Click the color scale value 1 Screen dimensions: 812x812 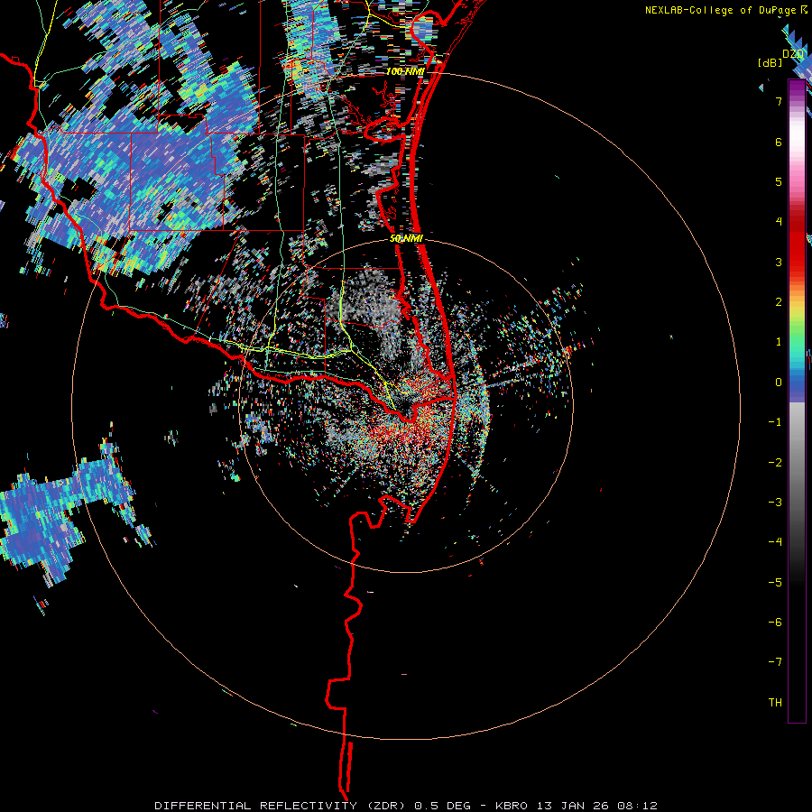(x=779, y=342)
